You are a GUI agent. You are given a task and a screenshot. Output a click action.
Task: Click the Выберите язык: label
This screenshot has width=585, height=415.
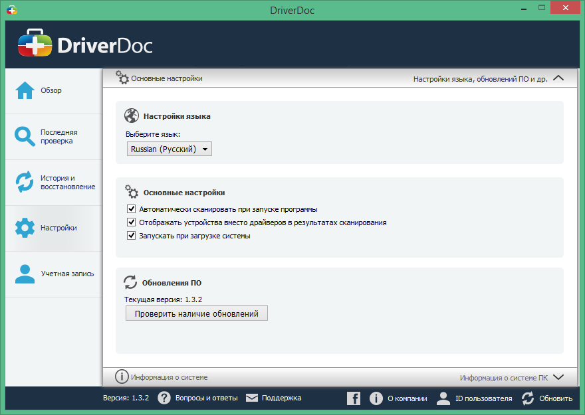pyautogui.click(x=153, y=134)
